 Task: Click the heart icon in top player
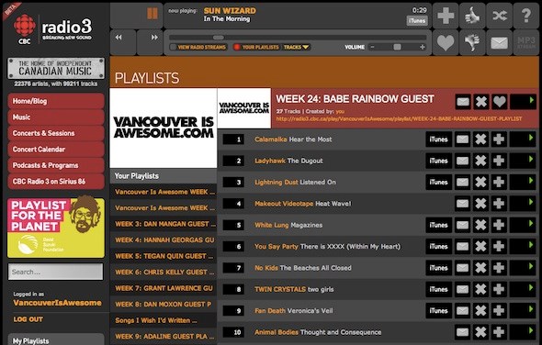tap(446, 42)
